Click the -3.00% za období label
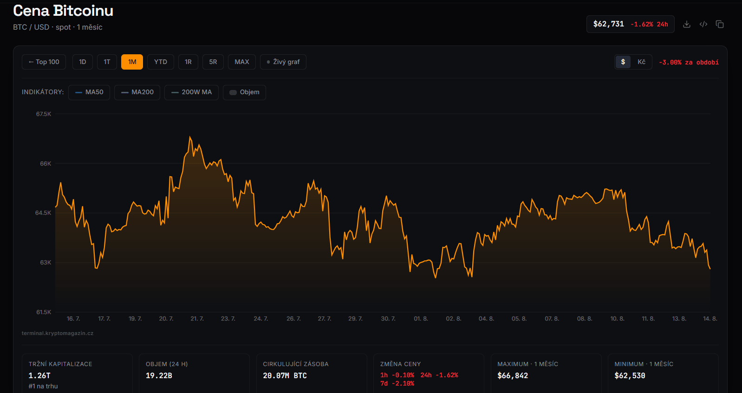Image resolution: width=742 pixels, height=393 pixels. point(689,62)
